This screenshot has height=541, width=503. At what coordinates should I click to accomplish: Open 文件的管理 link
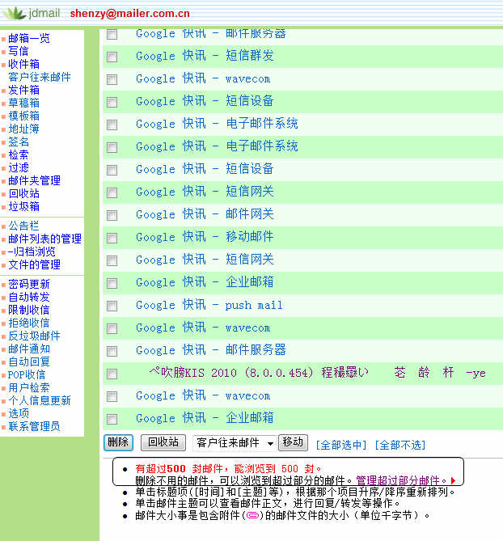35,264
